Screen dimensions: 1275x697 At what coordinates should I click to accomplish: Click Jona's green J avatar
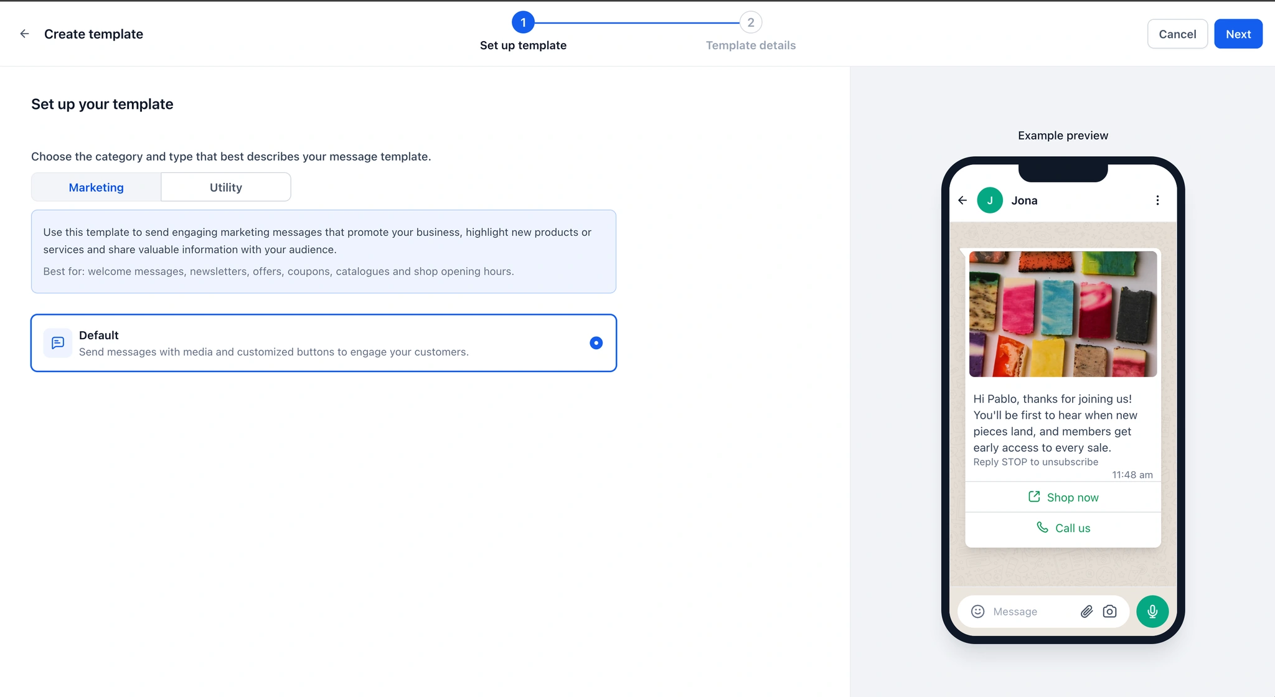990,200
